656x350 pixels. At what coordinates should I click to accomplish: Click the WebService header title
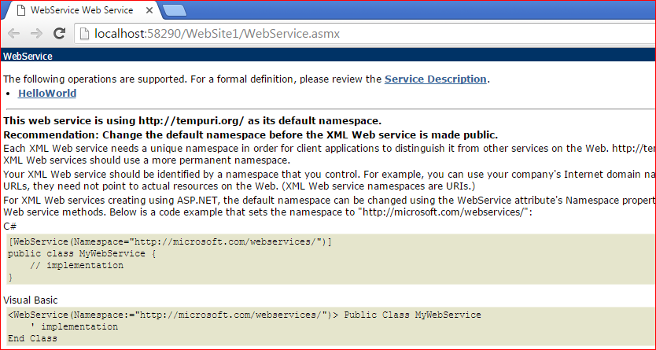coord(28,57)
